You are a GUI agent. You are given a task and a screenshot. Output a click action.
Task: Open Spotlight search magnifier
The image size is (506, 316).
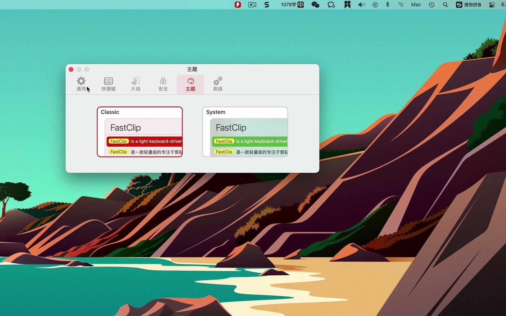(445, 5)
